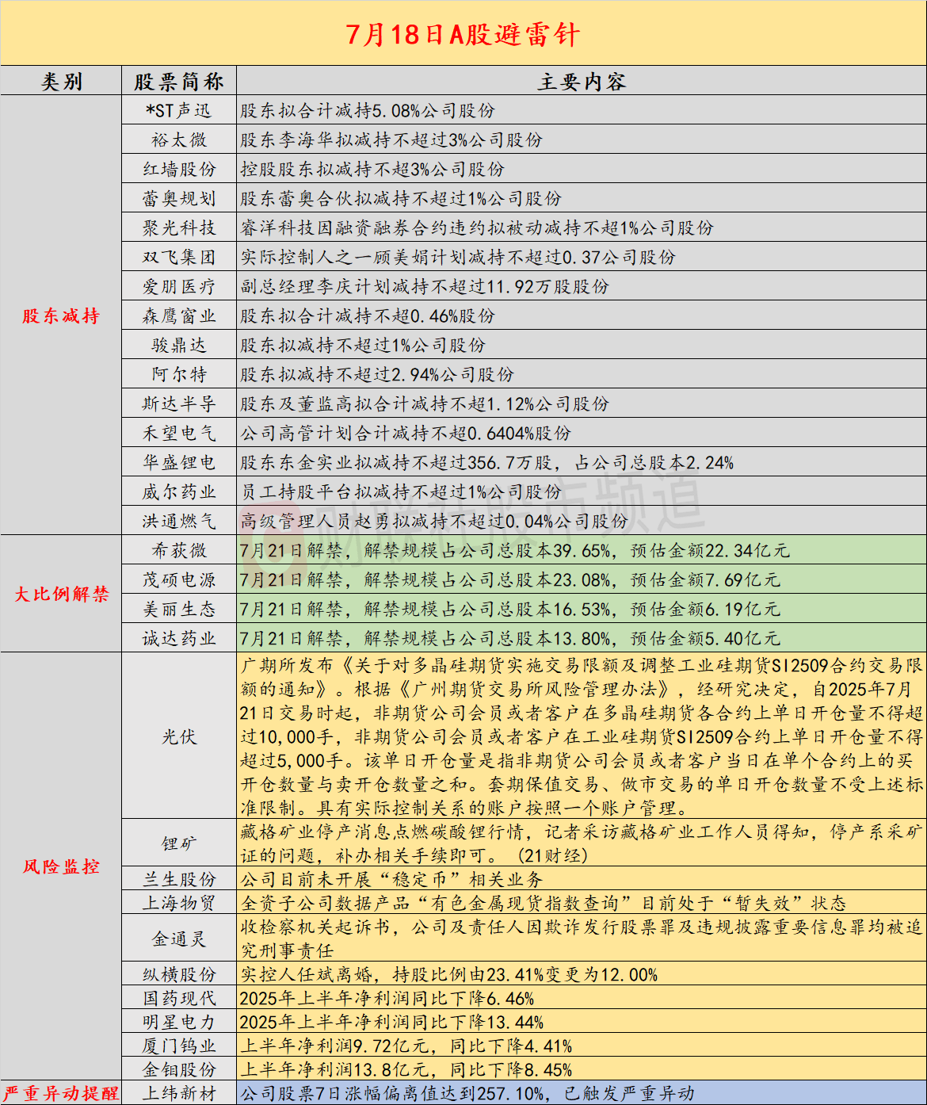Select the 类别 column header
The image size is (927, 1105).
tap(61, 82)
